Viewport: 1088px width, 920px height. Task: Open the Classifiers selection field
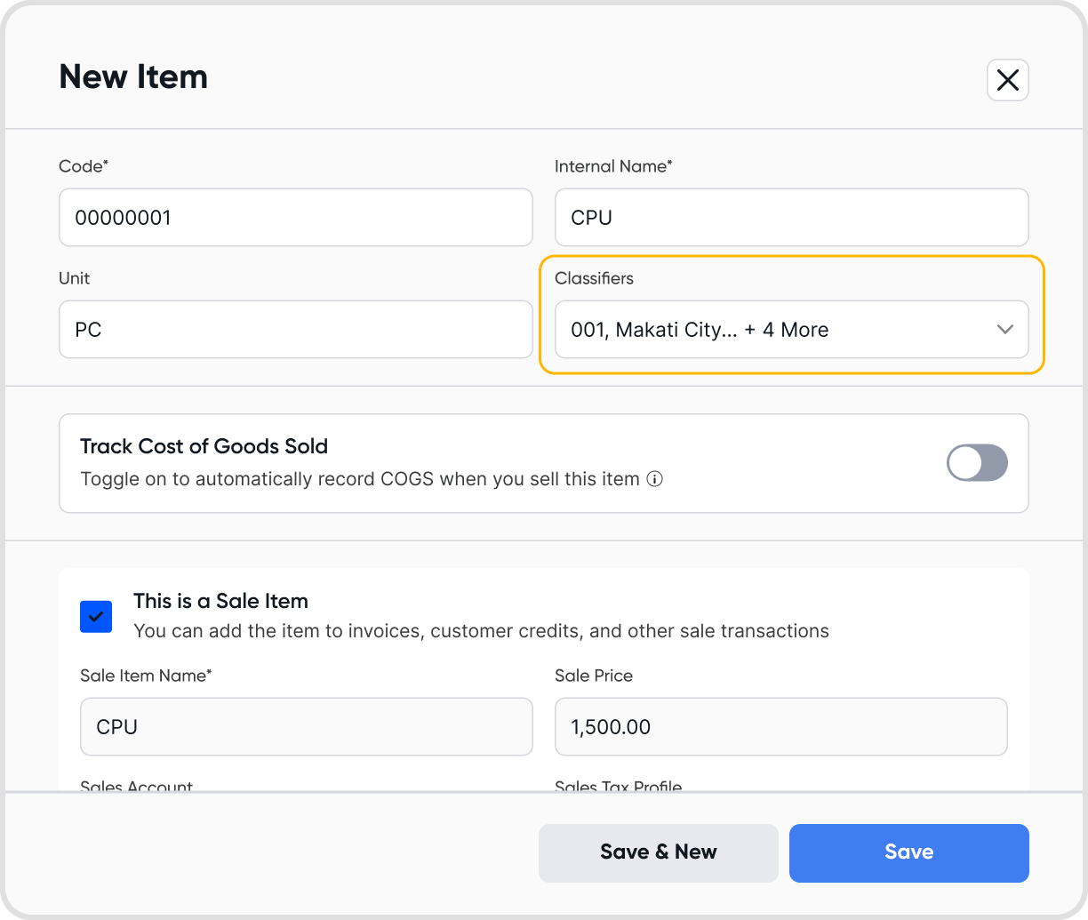pyautogui.click(x=773, y=330)
